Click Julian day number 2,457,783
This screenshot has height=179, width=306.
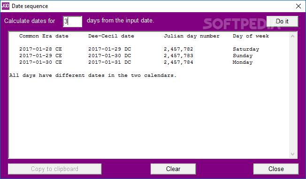click(178, 56)
